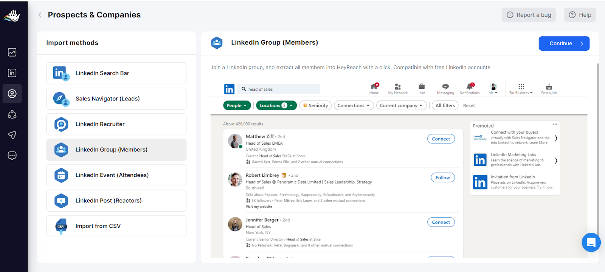Click Jennifer Berger's profile photo
This screenshot has width=605, height=272.
235,224
